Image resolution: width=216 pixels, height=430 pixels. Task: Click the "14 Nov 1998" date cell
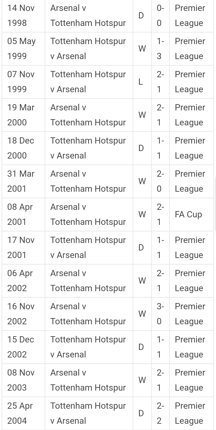pos(21,16)
